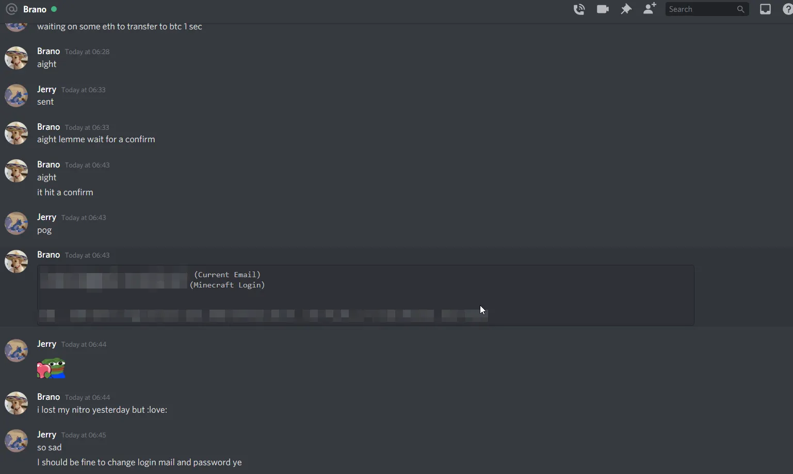Screen dimensions: 793x474
Task: Click the Pepe heart emoji
Action: click(51, 368)
